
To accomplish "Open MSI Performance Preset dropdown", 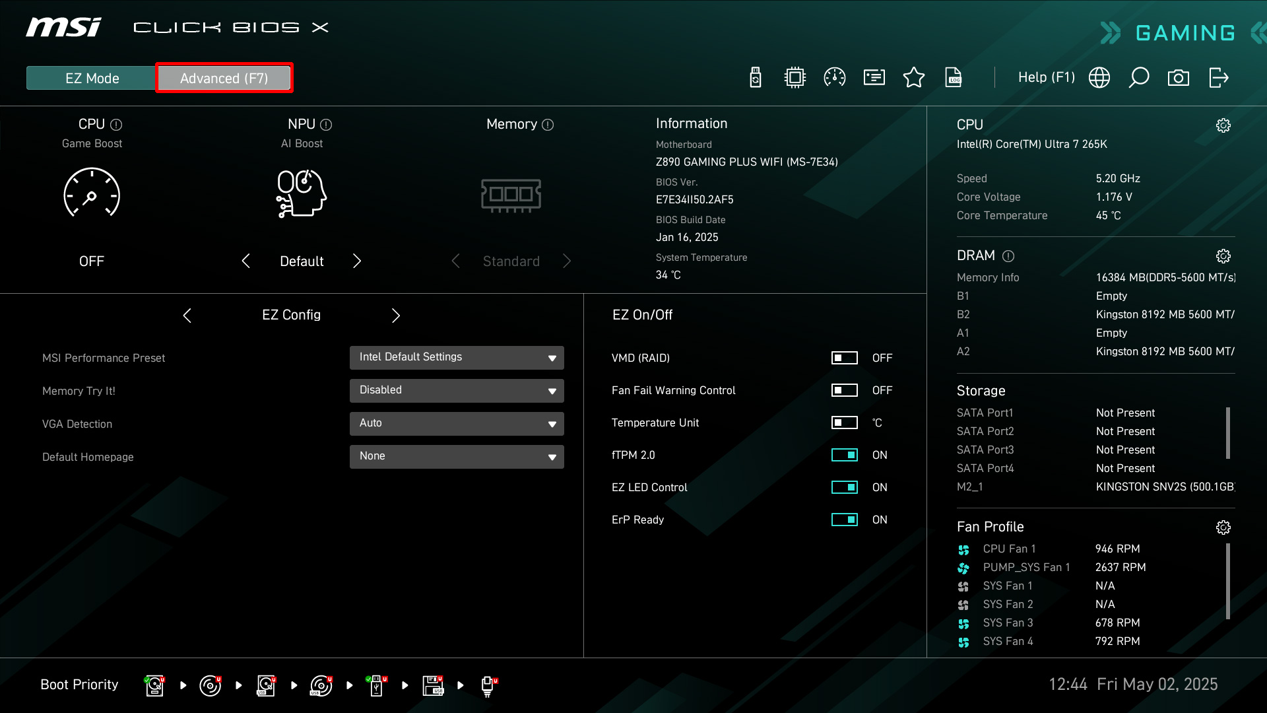I will 457,357.
